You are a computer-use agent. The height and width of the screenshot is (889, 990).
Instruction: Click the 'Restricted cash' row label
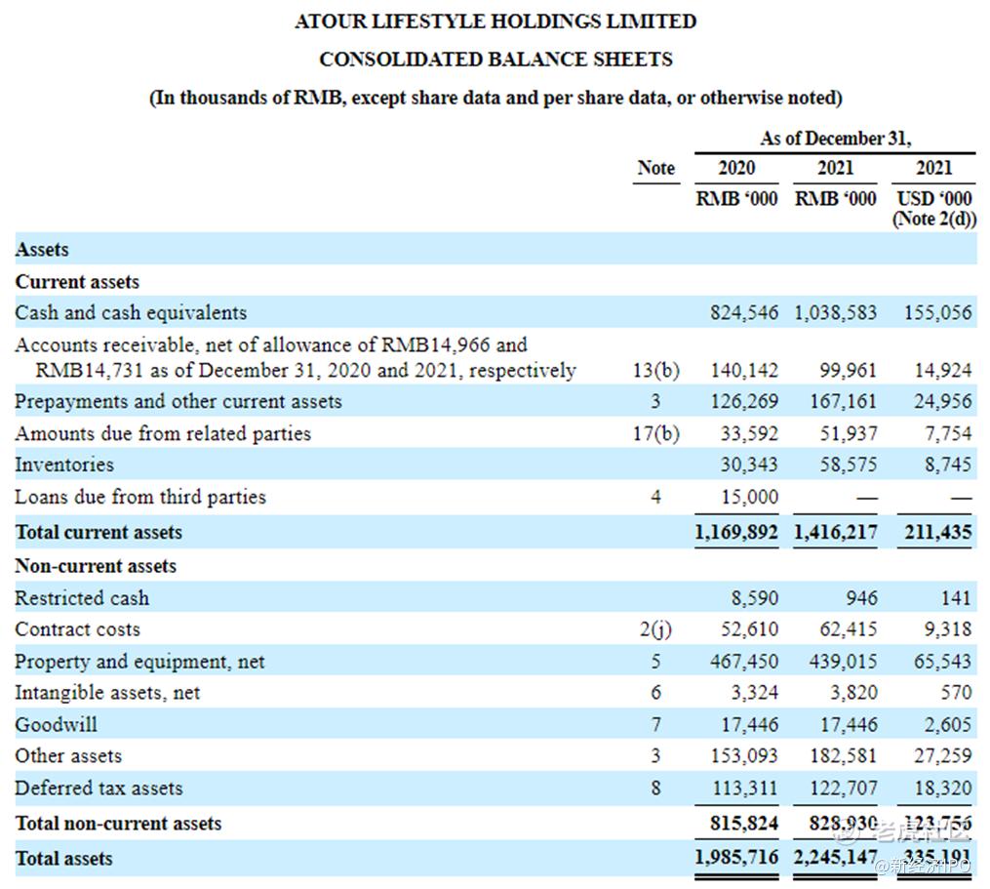click(82, 598)
